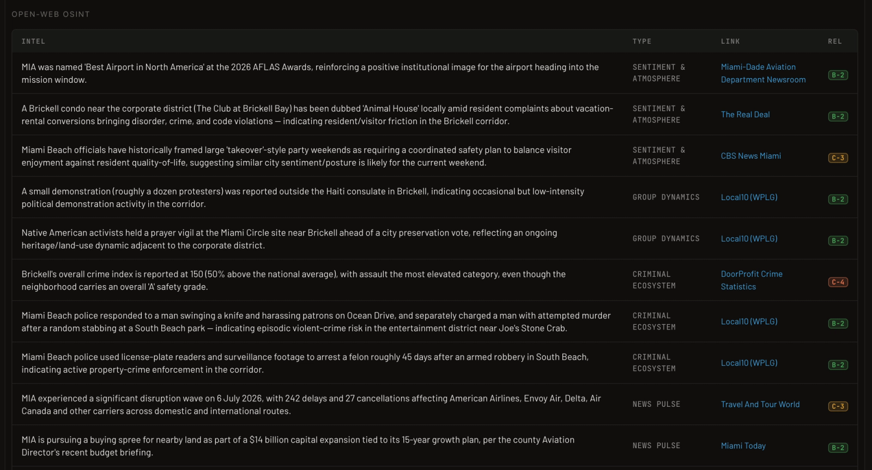
Task: Open Local10 link for license-plate reader arrest
Action: pyautogui.click(x=749, y=363)
